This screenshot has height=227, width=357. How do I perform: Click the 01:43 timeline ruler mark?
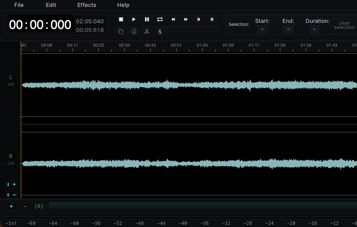(332, 45)
